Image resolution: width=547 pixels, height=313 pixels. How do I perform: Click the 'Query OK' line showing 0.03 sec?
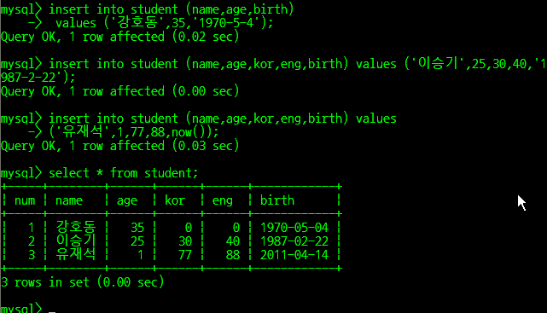point(120,146)
